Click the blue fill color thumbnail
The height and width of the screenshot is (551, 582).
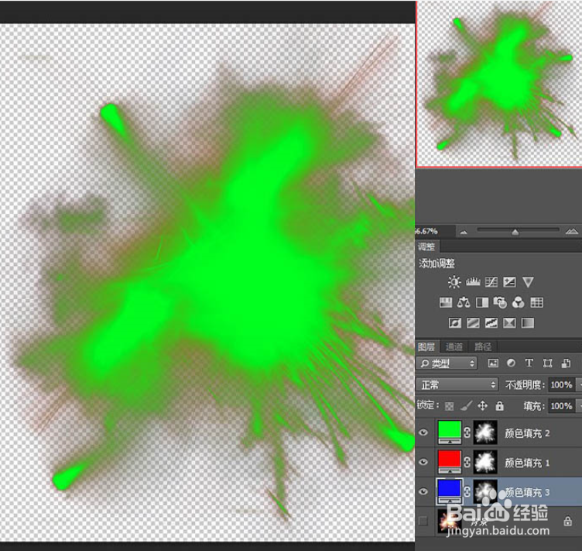click(450, 491)
